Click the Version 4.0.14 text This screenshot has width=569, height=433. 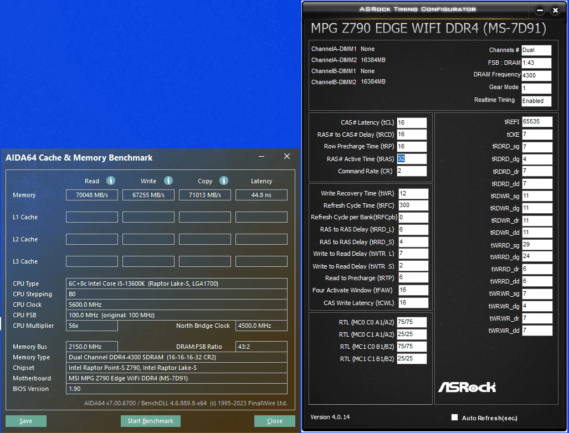tap(330, 417)
